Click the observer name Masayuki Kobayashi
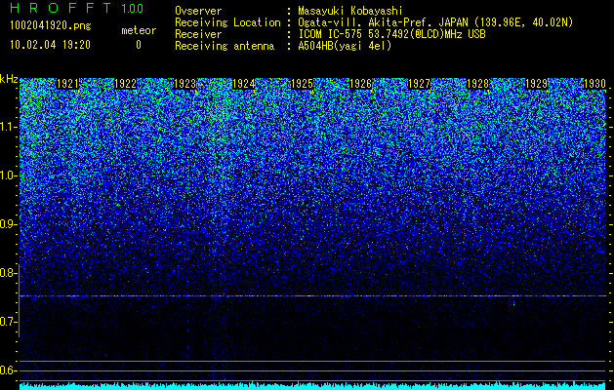614x390 pixels. [x=350, y=11]
